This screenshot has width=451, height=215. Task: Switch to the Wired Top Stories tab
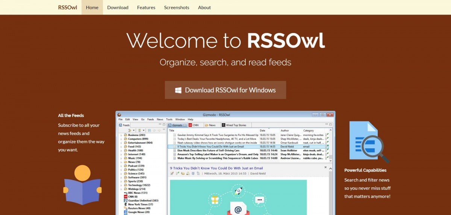(236, 125)
